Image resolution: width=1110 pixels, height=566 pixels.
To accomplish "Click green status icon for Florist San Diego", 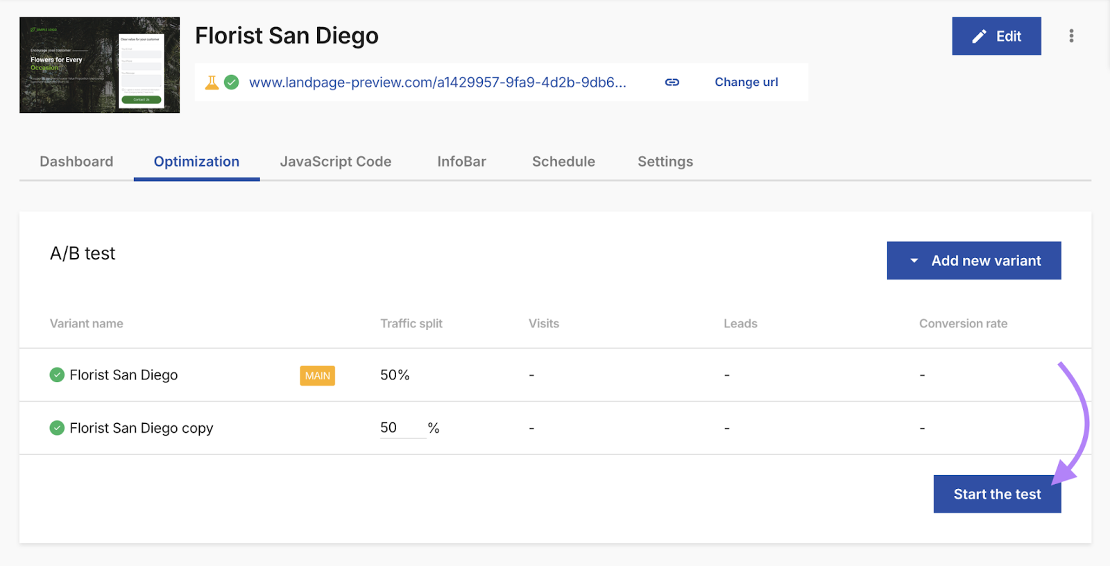I will pos(57,375).
